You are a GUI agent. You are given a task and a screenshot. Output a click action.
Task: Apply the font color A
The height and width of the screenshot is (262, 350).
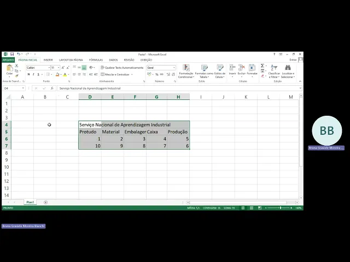(65, 74)
